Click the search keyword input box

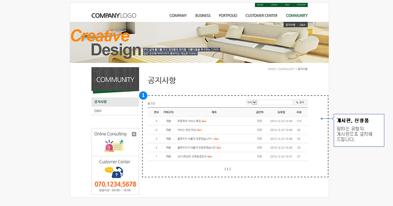coord(275,102)
